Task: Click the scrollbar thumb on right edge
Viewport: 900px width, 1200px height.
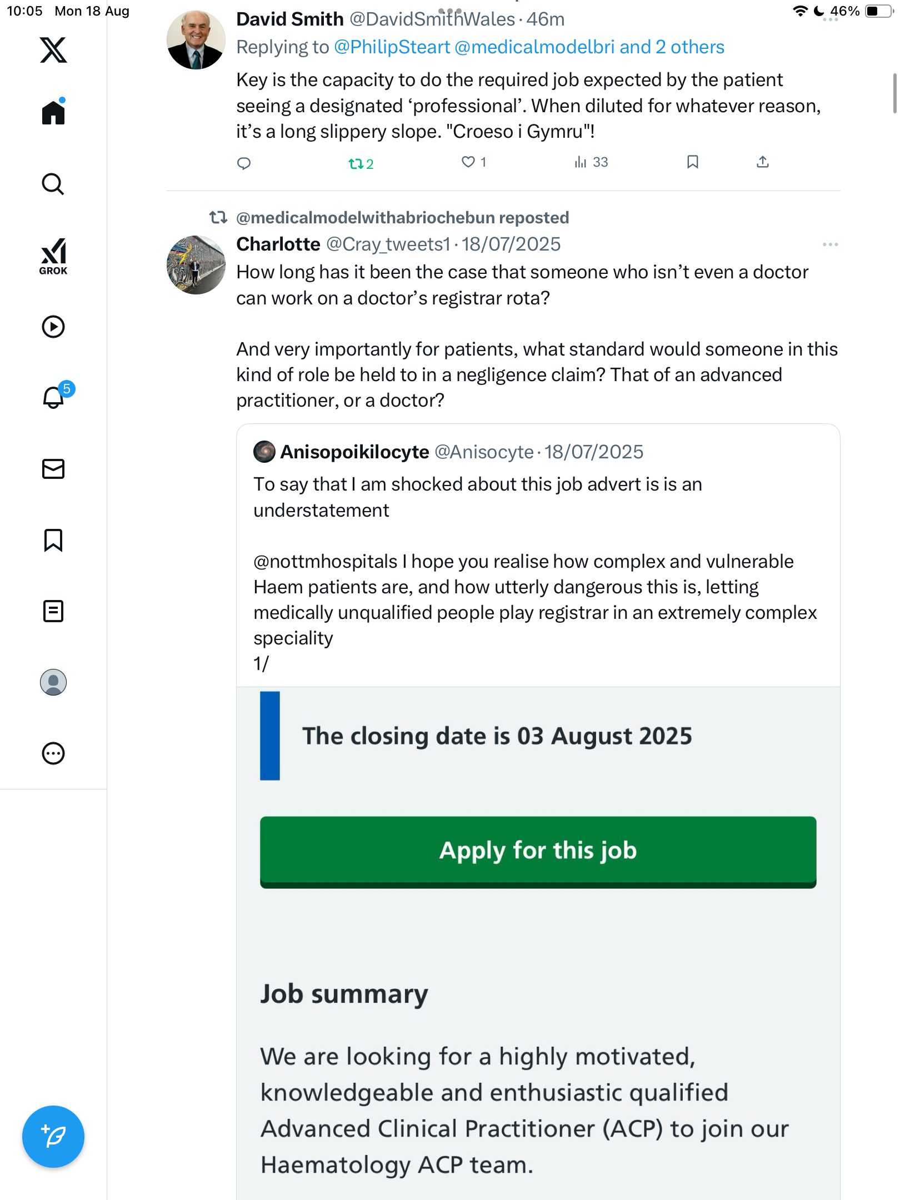Action: [894, 93]
